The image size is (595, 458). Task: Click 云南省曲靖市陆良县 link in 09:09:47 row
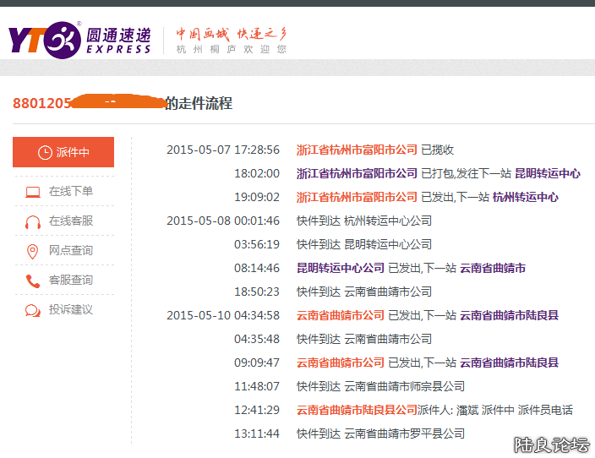coord(510,363)
